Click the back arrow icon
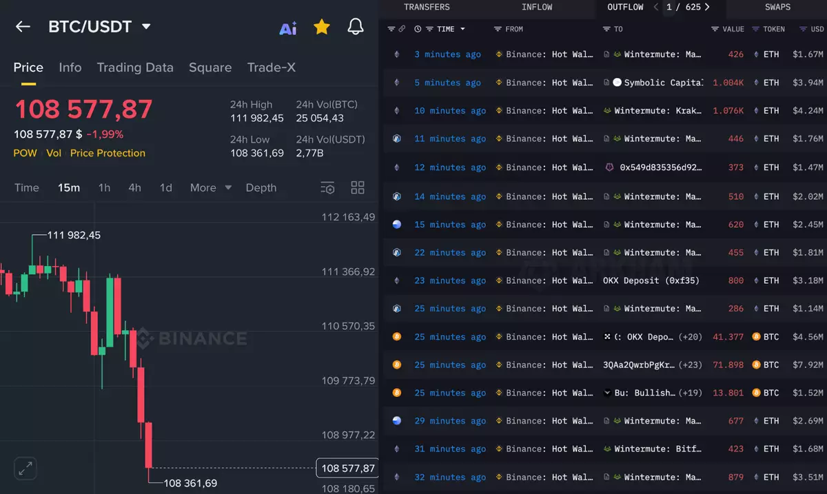Screen dimensions: 827x494 (23, 27)
